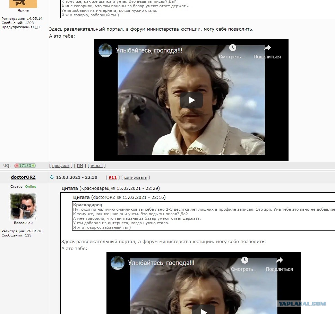Click Весельчак user rank label
The image size is (335, 314).
coord(23,223)
